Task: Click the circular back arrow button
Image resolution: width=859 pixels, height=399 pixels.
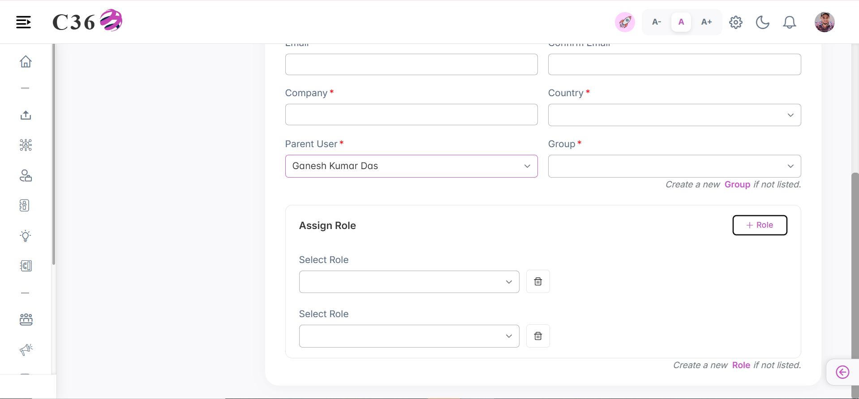Action: coord(842,372)
